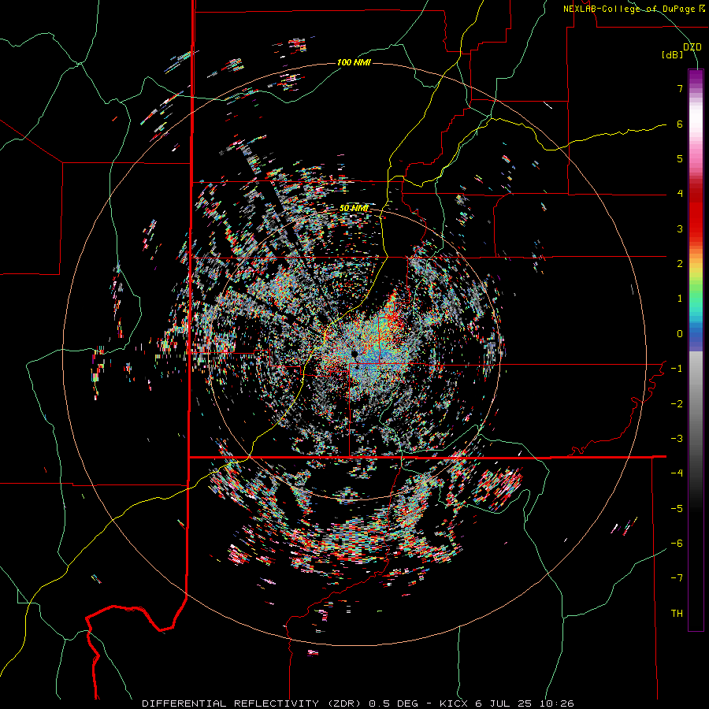Image resolution: width=709 pixels, height=709 pixels.
Task: Click the "DIFFERENTIAL REFLECTIVITY (ZDR)" caption text
Action: coord(251,703)
